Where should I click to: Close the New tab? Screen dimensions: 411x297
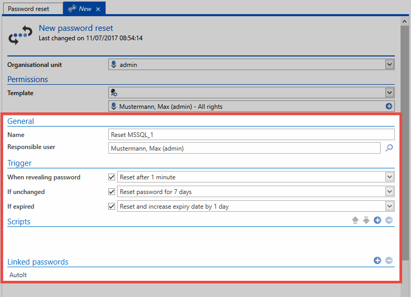pos(98,9)
